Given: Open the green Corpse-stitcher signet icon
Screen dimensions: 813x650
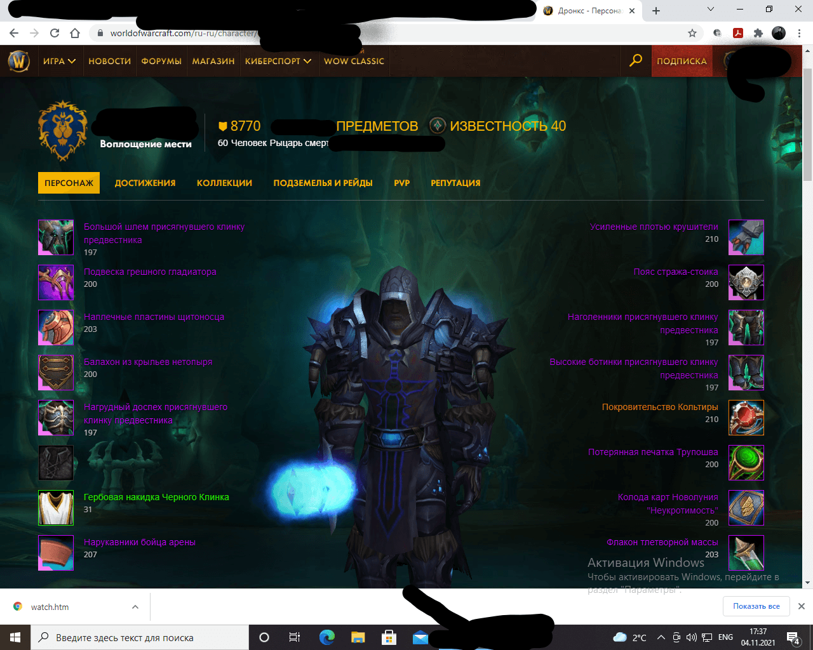Looking at the screenshot, I should pos(746,463).
